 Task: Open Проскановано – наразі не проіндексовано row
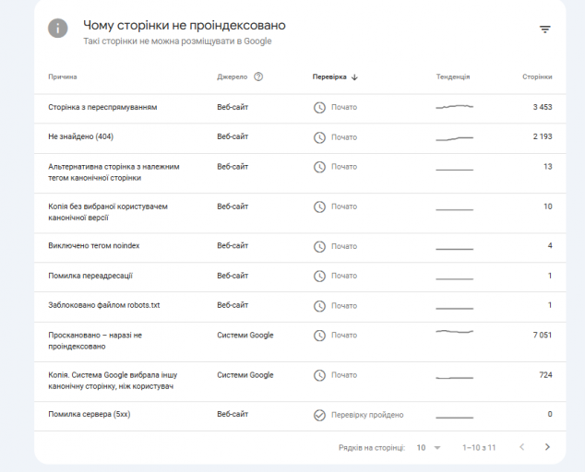pos(300,342)
